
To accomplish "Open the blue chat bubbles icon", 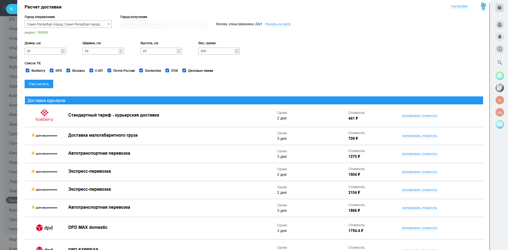I will tap(500, 124).
